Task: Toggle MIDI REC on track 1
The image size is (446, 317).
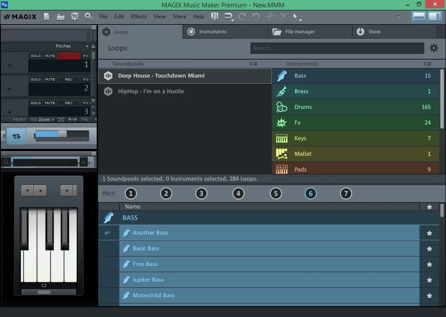Action: (x=69, y=56)
